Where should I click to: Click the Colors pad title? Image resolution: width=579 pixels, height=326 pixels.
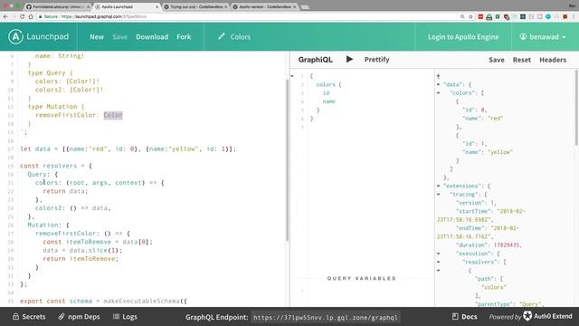(x=241, y=37)
